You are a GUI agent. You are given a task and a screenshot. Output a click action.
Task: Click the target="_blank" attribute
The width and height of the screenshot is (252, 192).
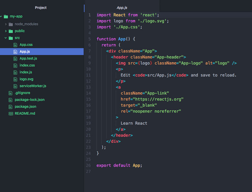pyautogui.click(x=139, y=105)
